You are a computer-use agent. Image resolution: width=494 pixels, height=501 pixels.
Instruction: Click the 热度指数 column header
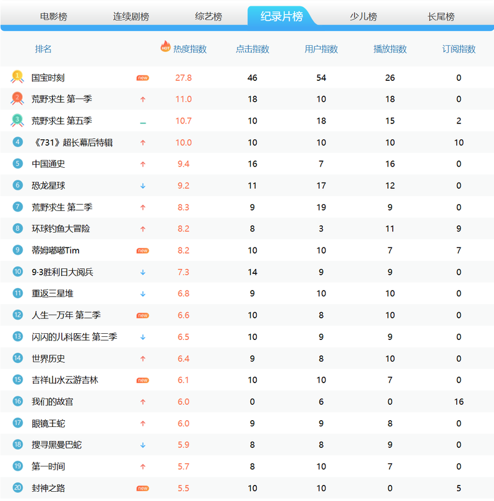pos(190,49)
